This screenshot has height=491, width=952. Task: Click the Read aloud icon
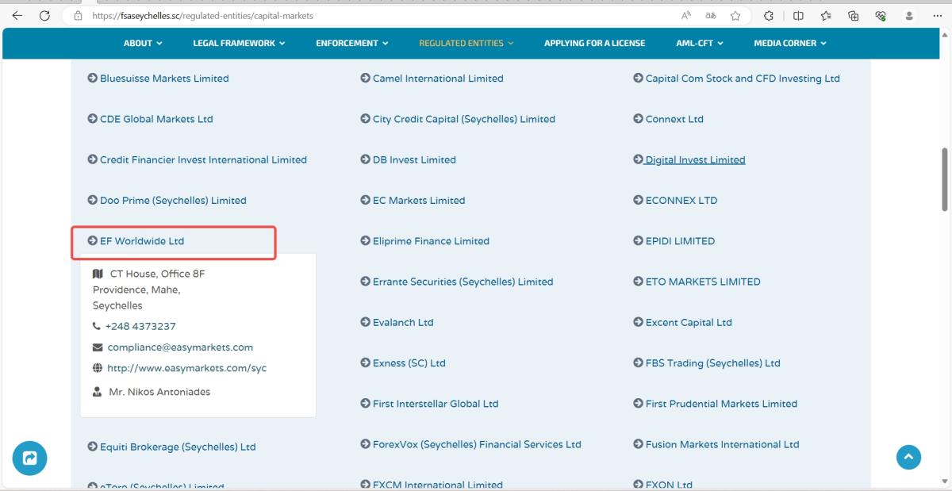point(686,16)
